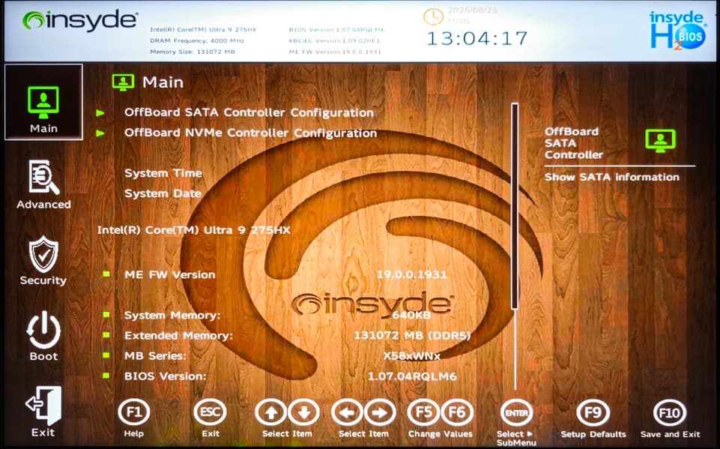Viewport: 720px width, 449px height.
Task: Select the Exit door icon
Action: point(43,406)
